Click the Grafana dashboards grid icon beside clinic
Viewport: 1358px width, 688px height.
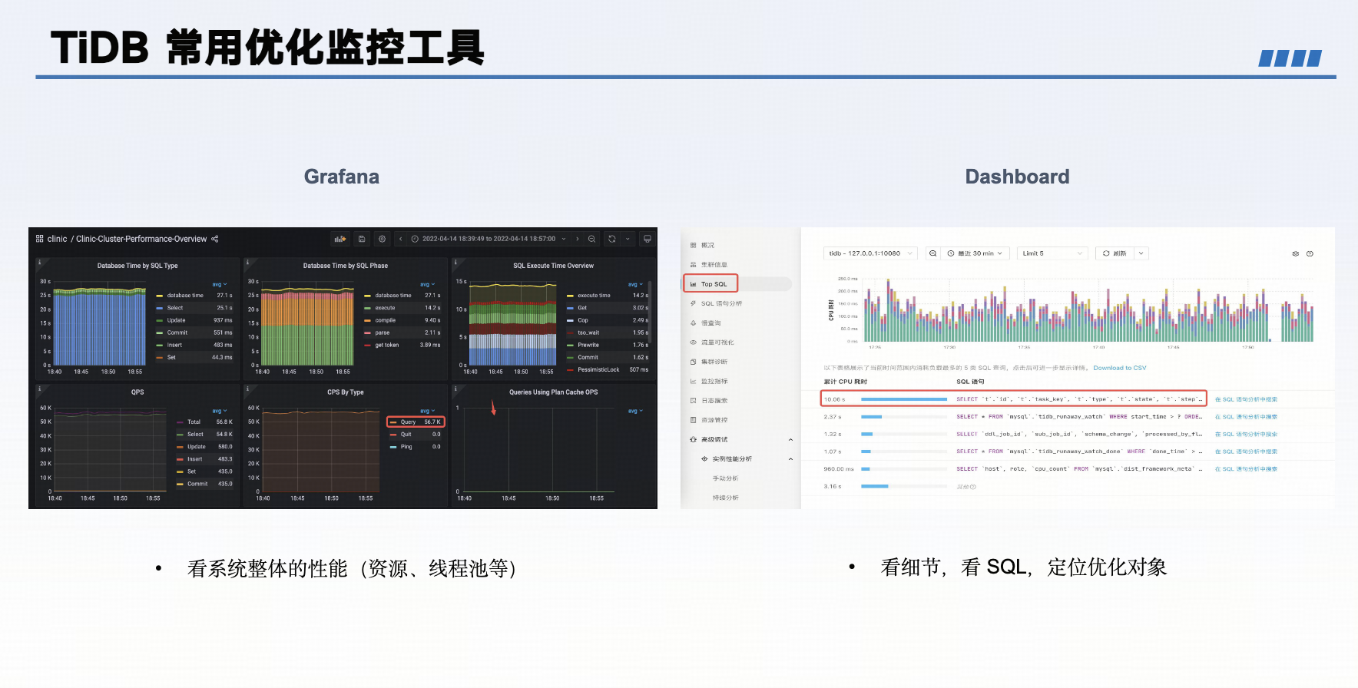coord(39,239)
